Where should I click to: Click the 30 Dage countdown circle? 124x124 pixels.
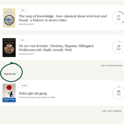tap(118, 93)
